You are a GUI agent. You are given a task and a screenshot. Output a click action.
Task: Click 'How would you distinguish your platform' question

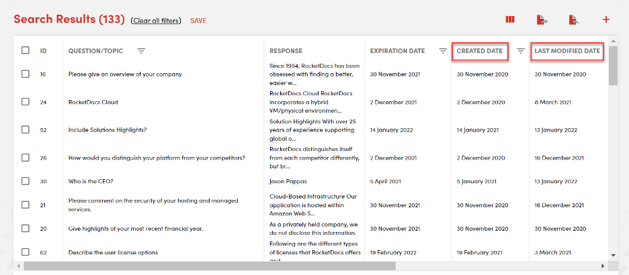157,158
